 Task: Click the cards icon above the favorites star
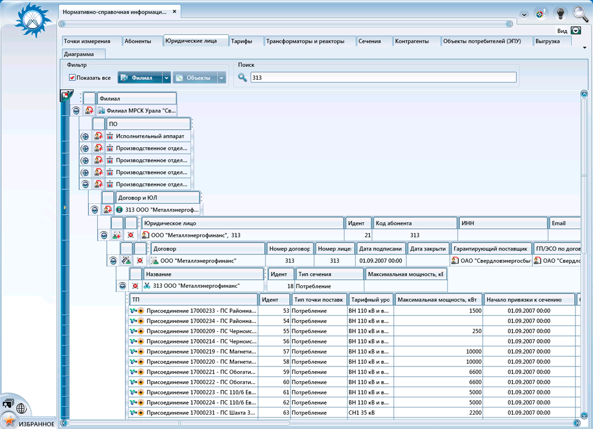click(8, 403)
